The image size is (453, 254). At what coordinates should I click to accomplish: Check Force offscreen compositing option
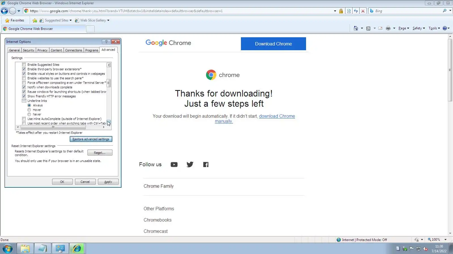24,83
